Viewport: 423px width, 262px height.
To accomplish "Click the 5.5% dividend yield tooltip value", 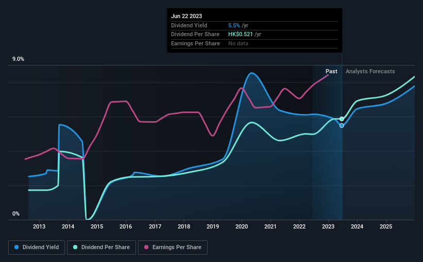I will pyautogui.click(x=234, y=25).
